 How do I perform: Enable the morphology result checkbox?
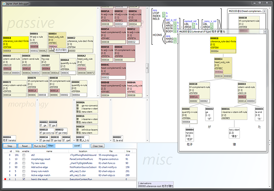[24, 159]
